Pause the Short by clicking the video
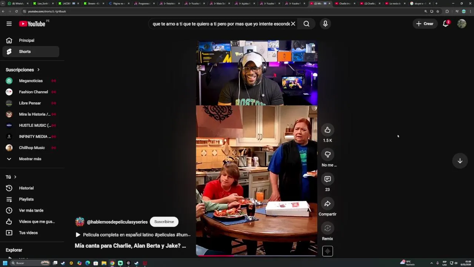Screen dimensions: 474x267 tap(257, 148)
